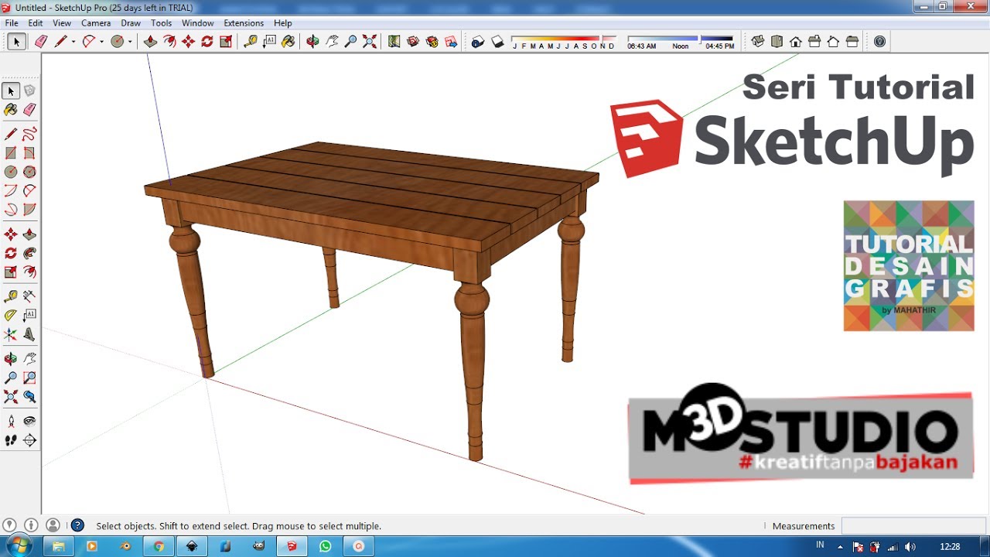Pick the Section Plane tool
990x557 pixels.
[x=29, y=441]
